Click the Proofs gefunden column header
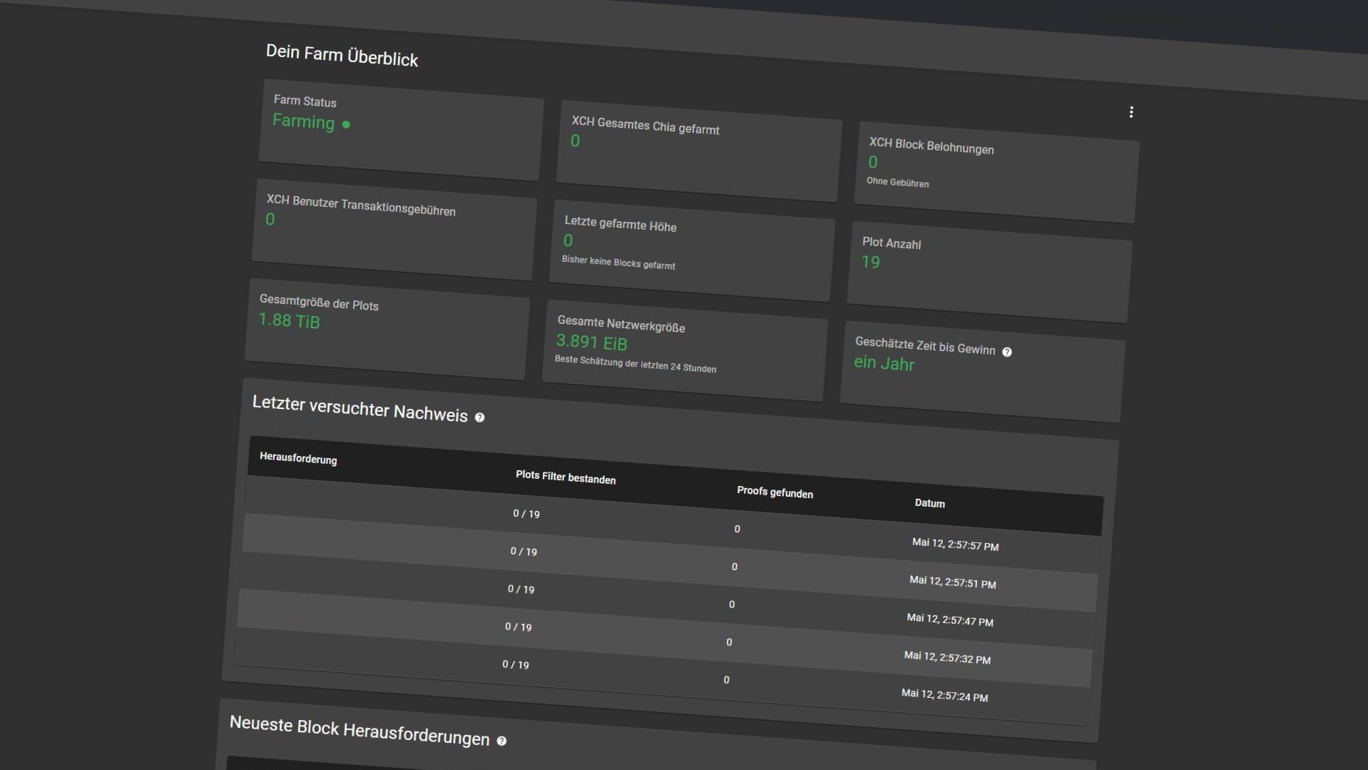Viewport: 1368px width, 770px height. click(x=775, y=492)
